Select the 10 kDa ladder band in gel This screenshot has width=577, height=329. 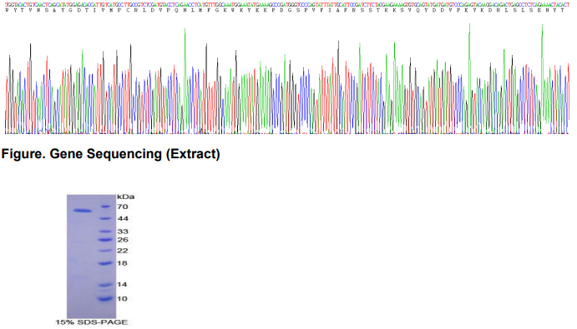tap(105, 299)
